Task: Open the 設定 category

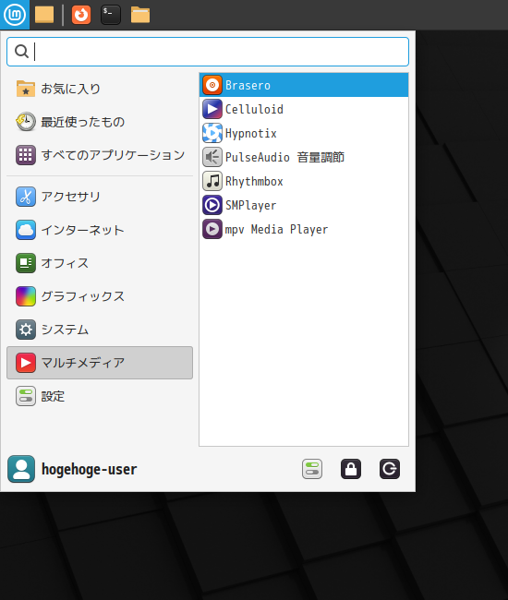Action: [x=100, y=396]
